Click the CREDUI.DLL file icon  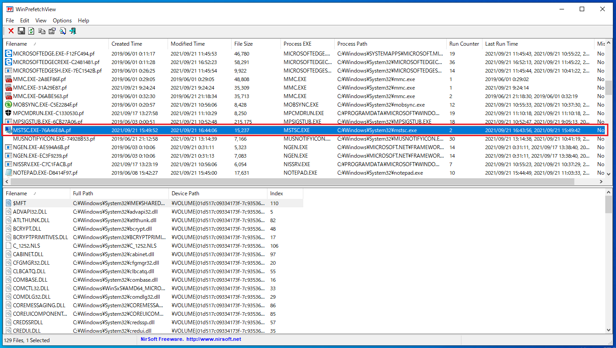click(8, 331)
